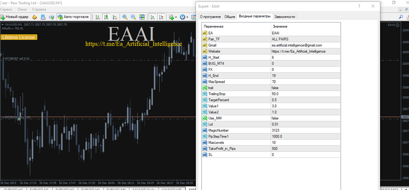The image size is (409, 190).
Task: Open the chart periods clock icon
Action: [183, 17]
